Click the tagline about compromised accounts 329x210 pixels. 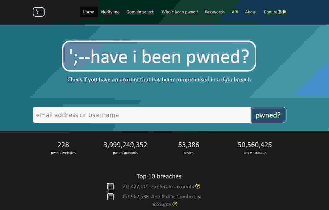coord(159,80)
